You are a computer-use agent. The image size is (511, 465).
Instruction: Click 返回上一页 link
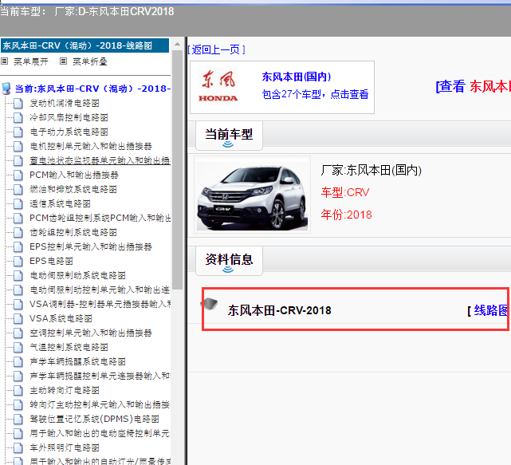tap(216, 49)
